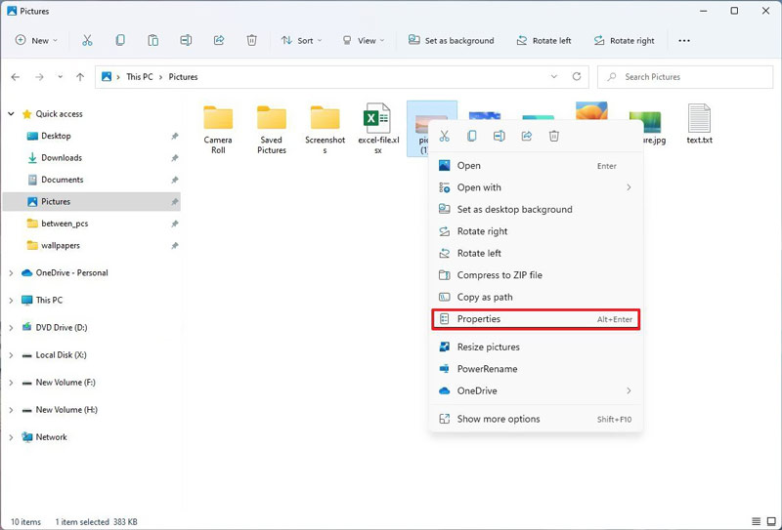Expand DVD Drive (D:) node

pos(11,328)
